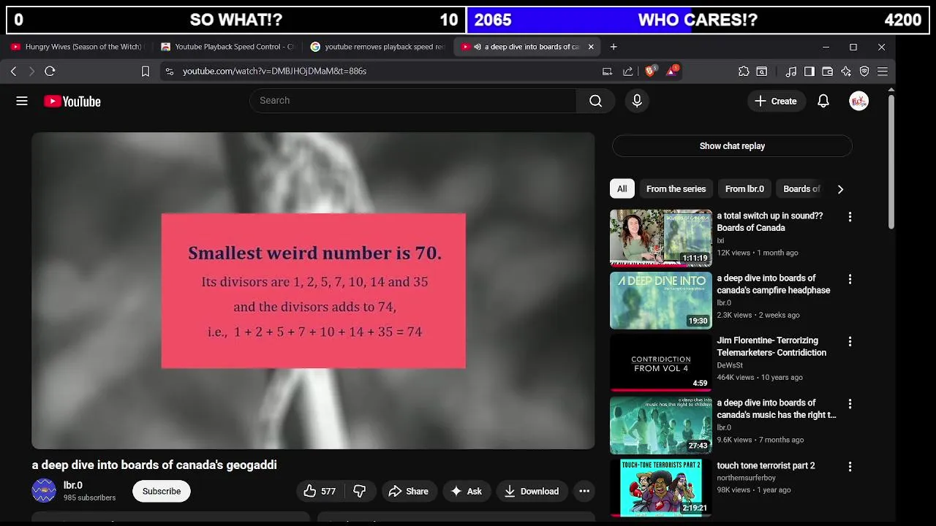Go back with browser back arrow
The width and height of the screenshot is (936, 526).
click(x=13, y=71)
